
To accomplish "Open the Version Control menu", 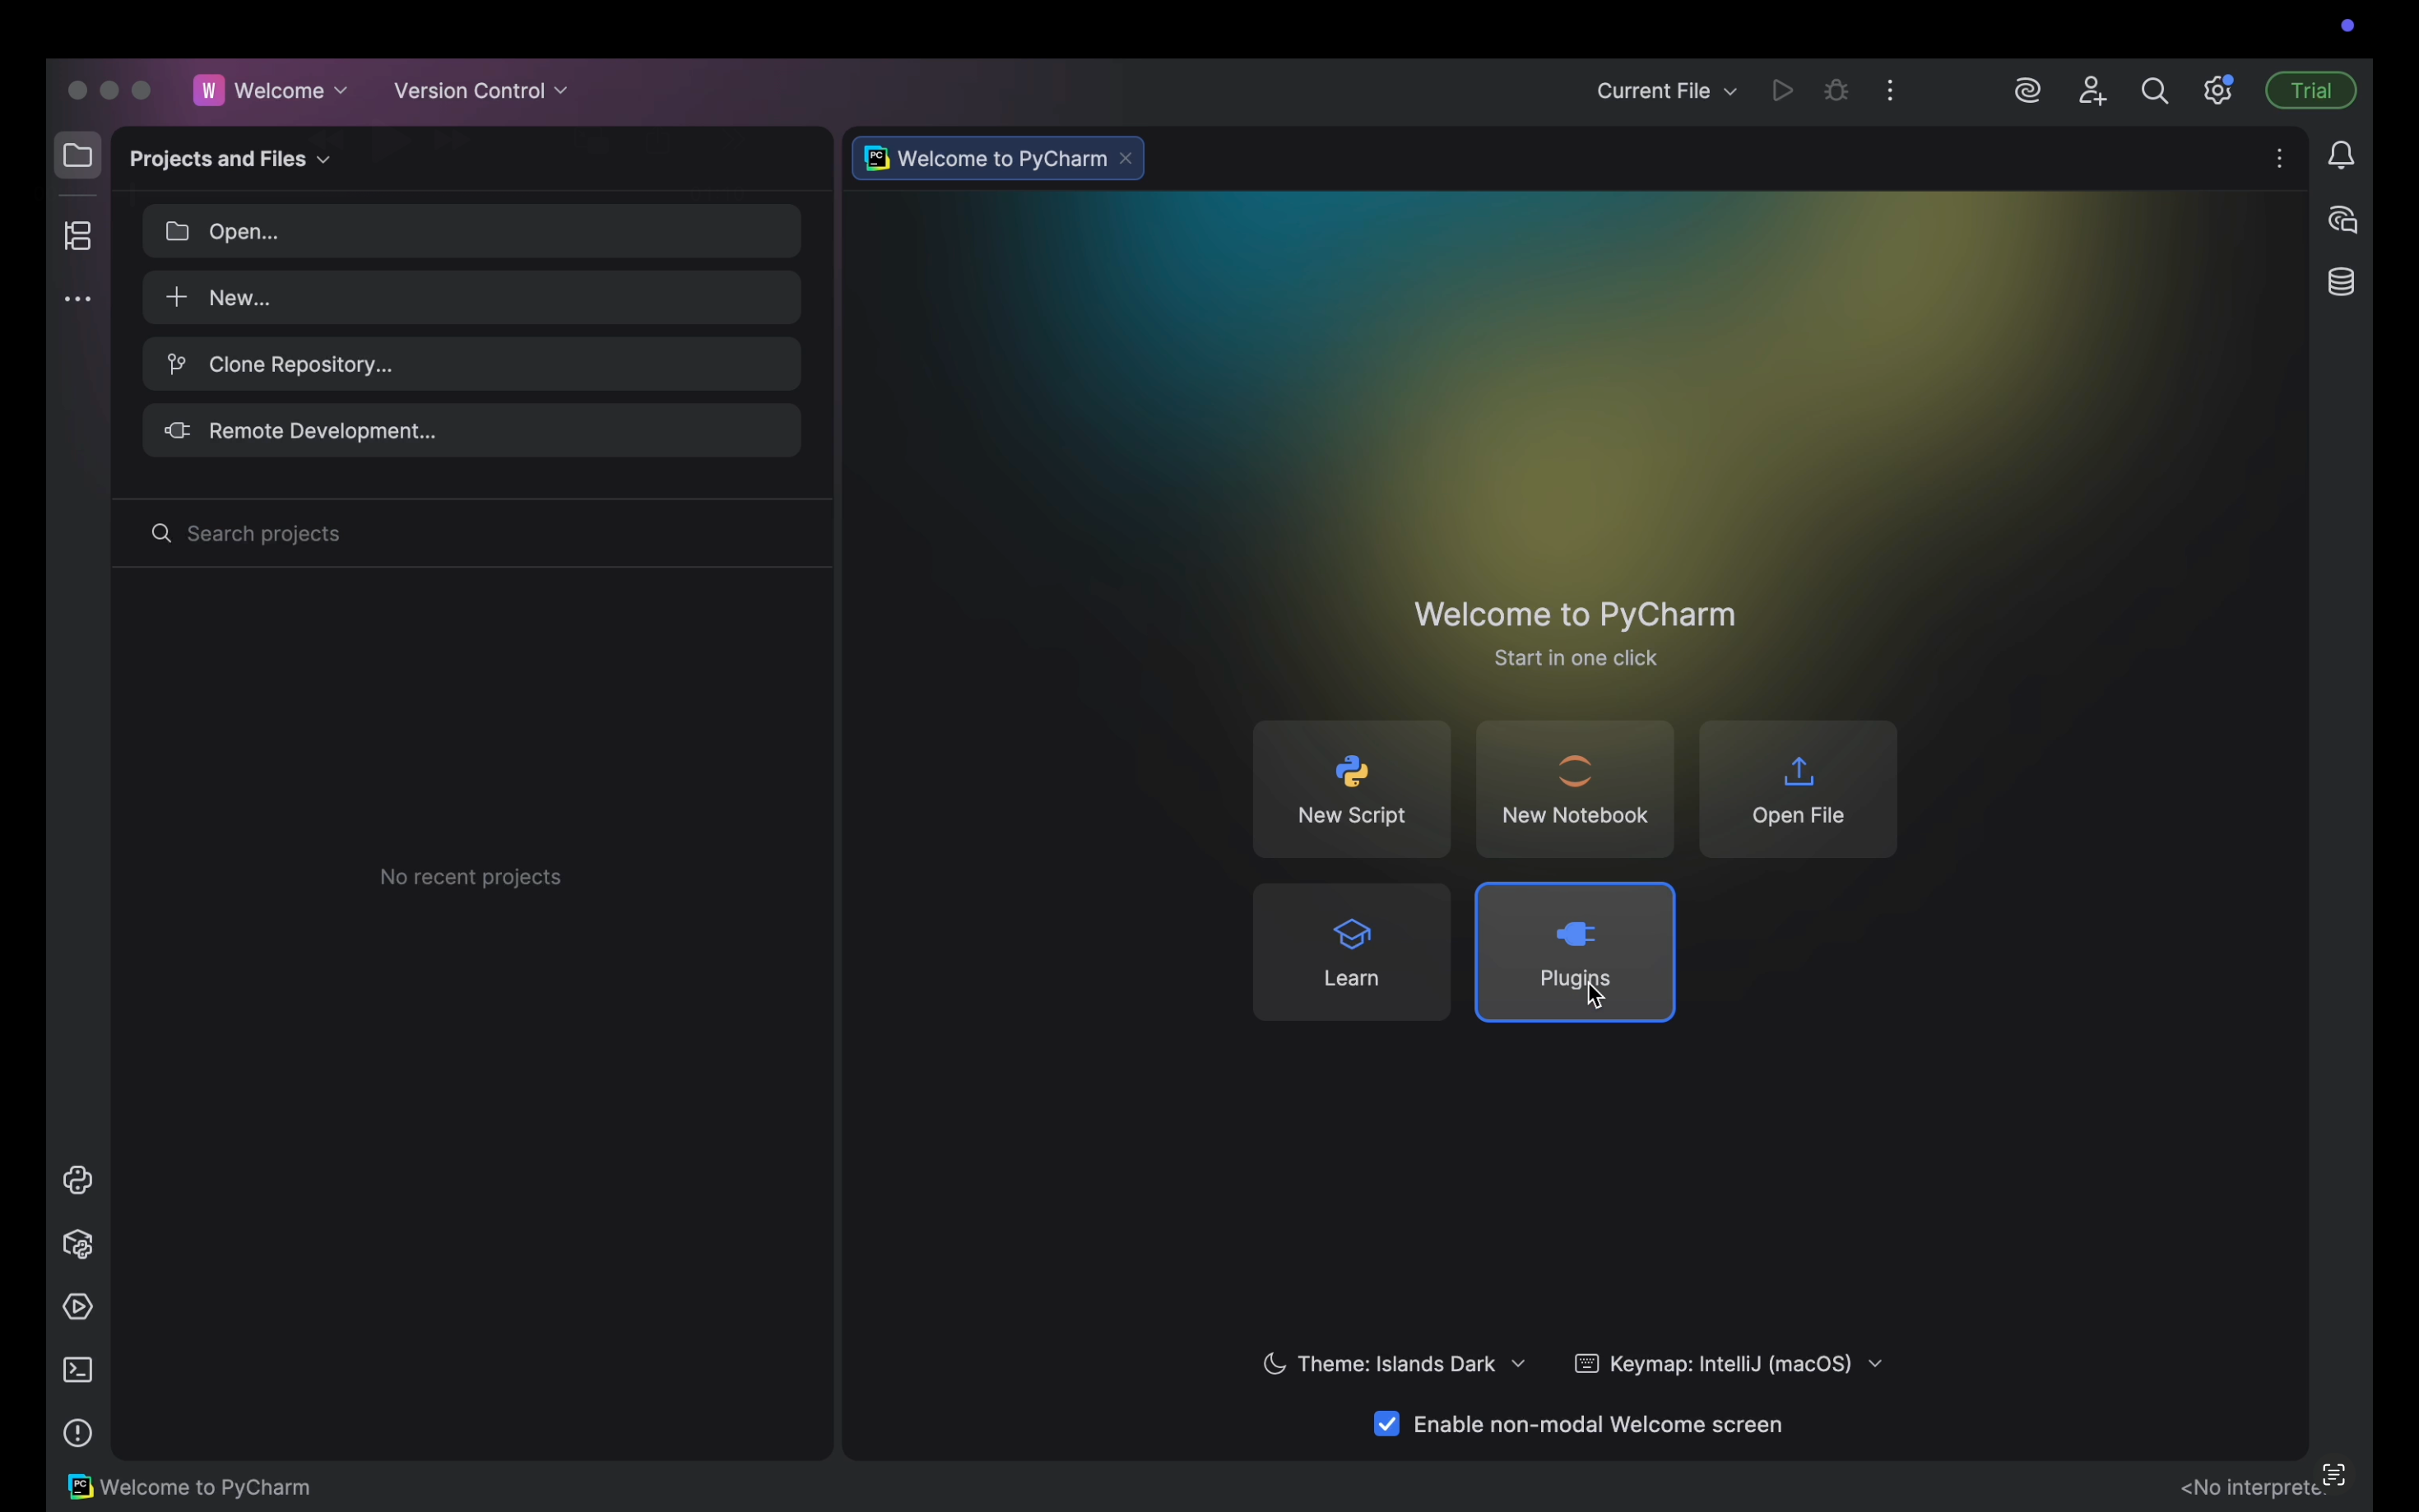I will (x=481, y=91).
